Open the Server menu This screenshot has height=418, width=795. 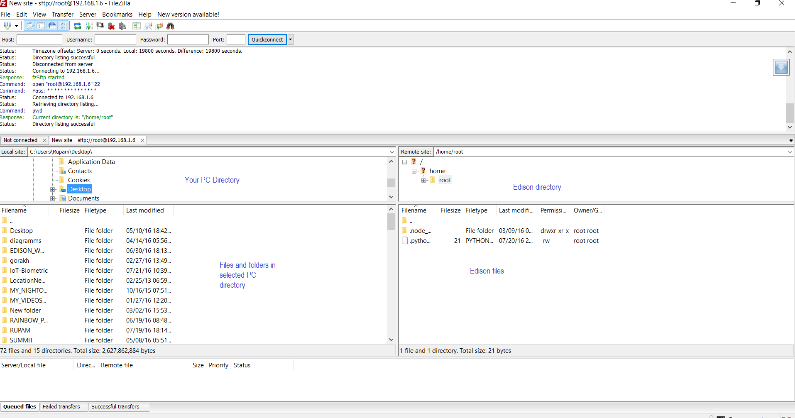[88, 14]
